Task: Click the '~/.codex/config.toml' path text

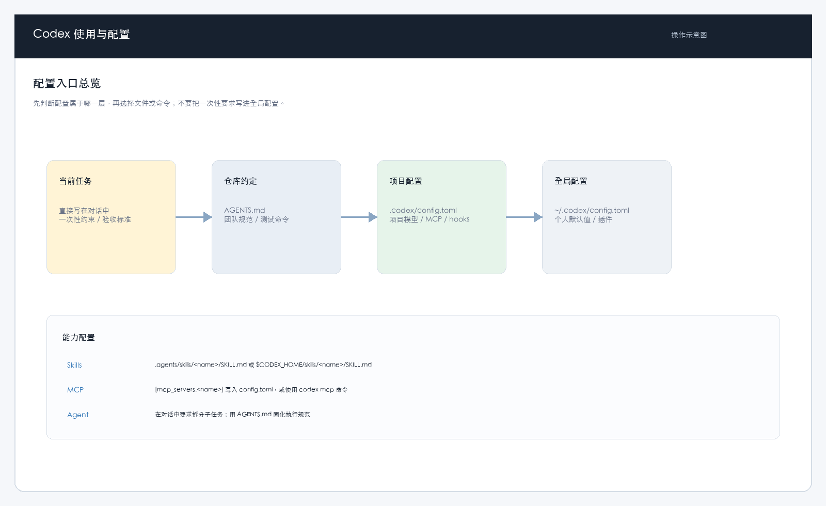Action: click(592, 210)
